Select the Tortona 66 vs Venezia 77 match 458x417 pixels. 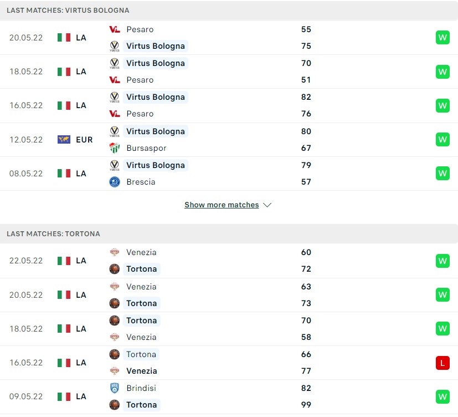pos(229,363)
